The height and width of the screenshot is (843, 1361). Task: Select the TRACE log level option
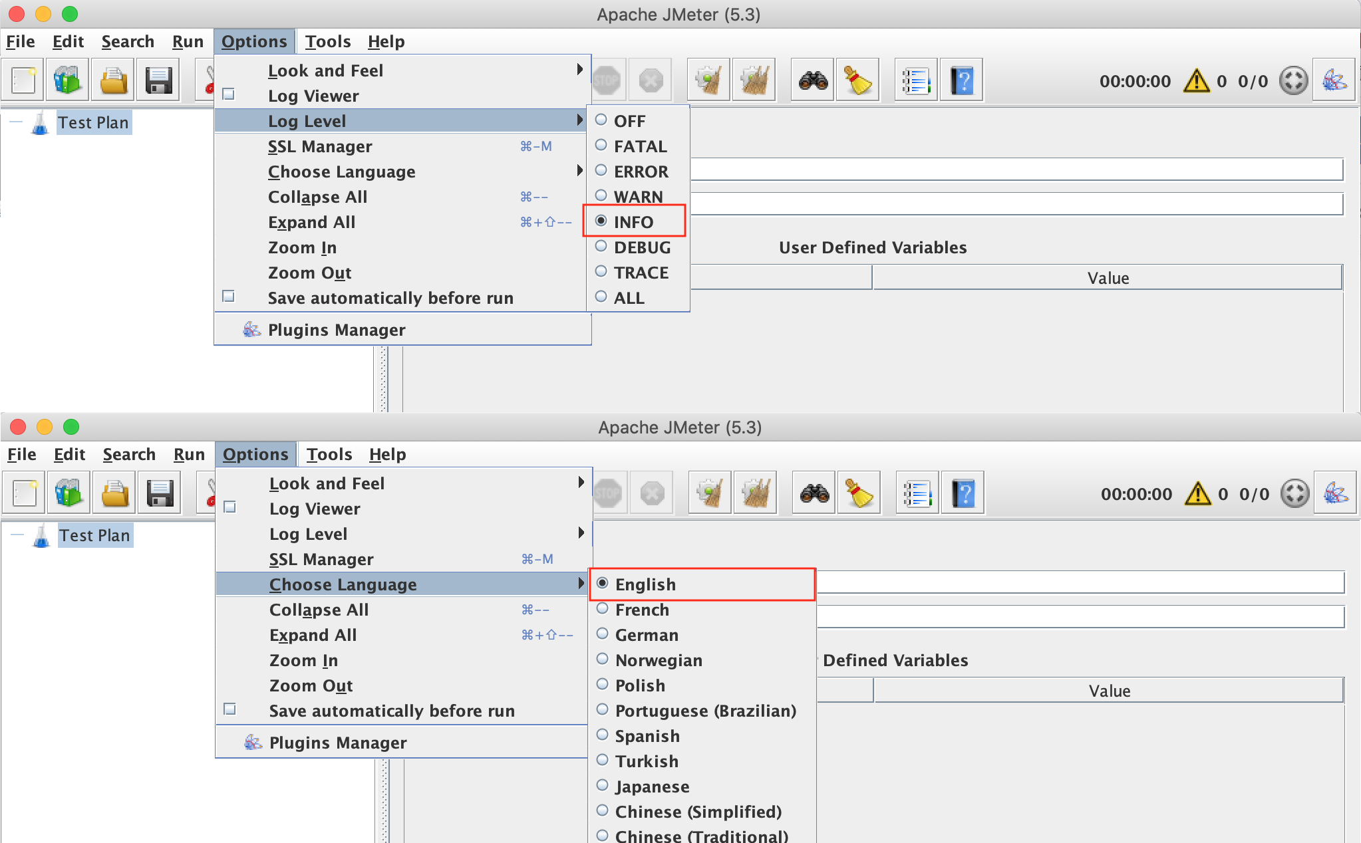637,273
